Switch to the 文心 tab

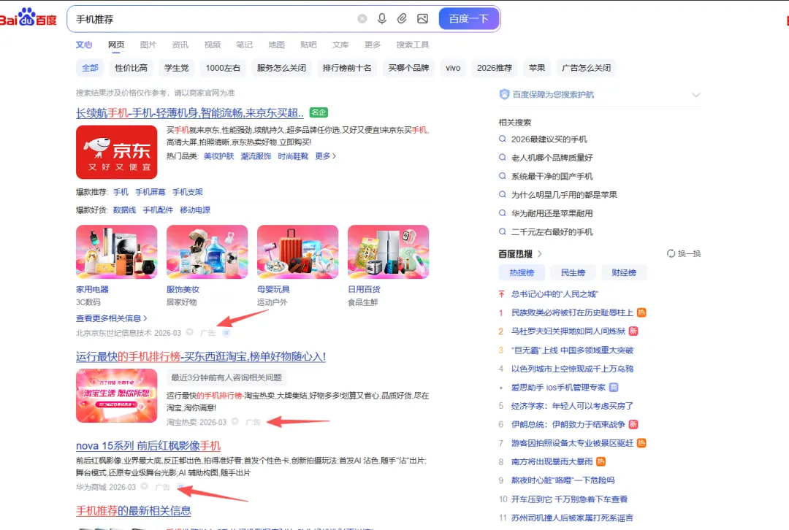pyautogui.click(x=83, y=45)
